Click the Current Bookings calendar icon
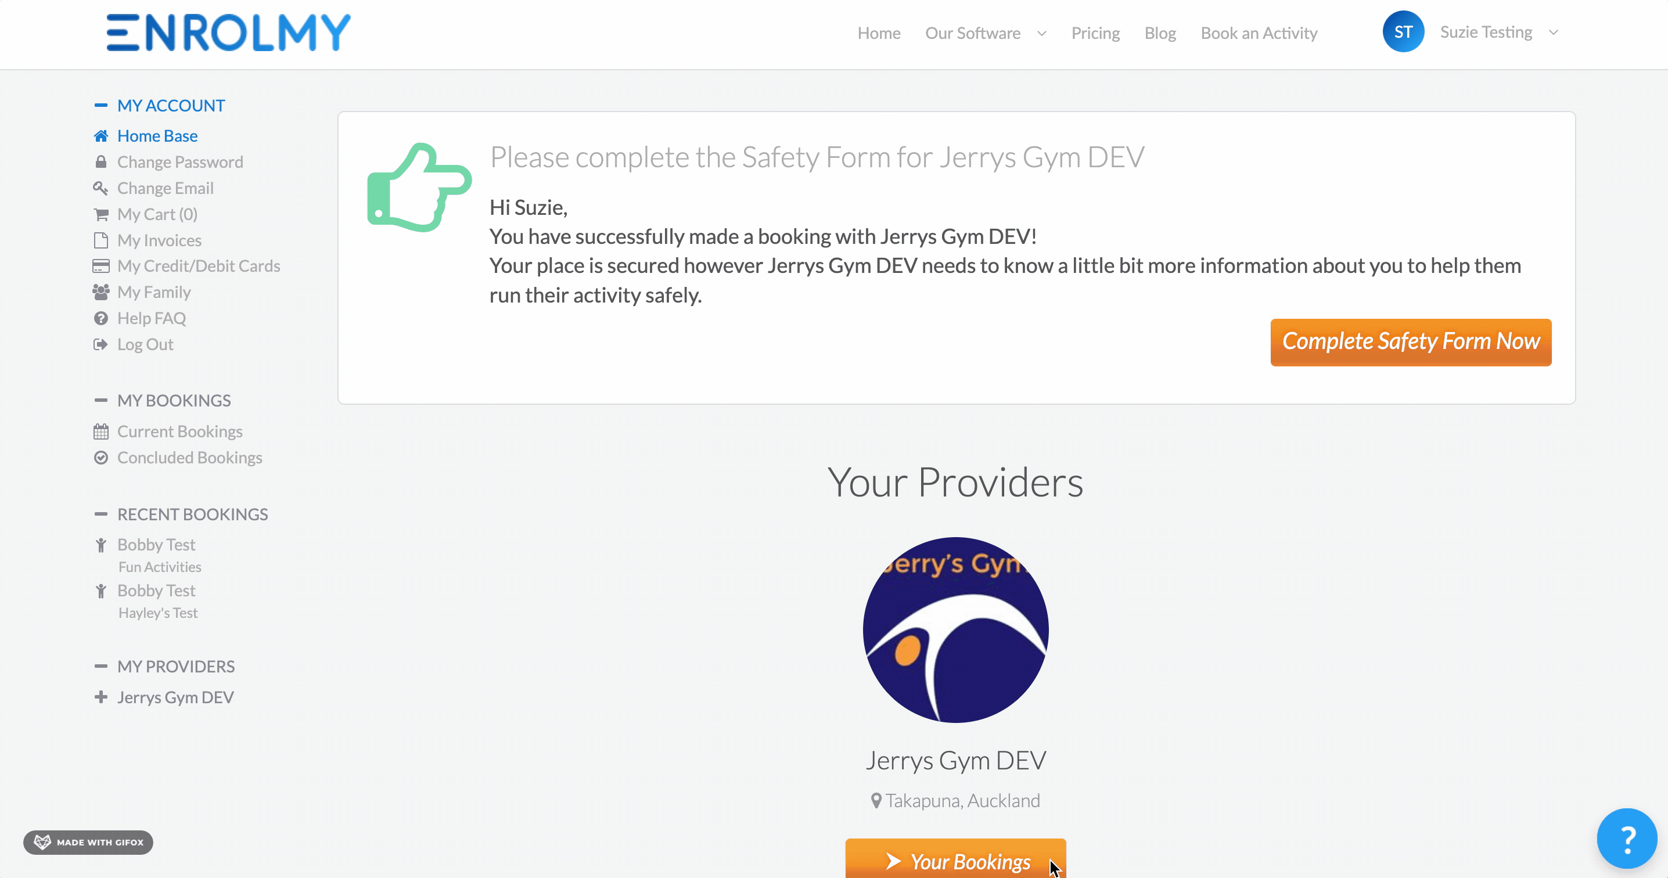The width and height of the screenshot is (1668, 878). [x=101, y=431]
